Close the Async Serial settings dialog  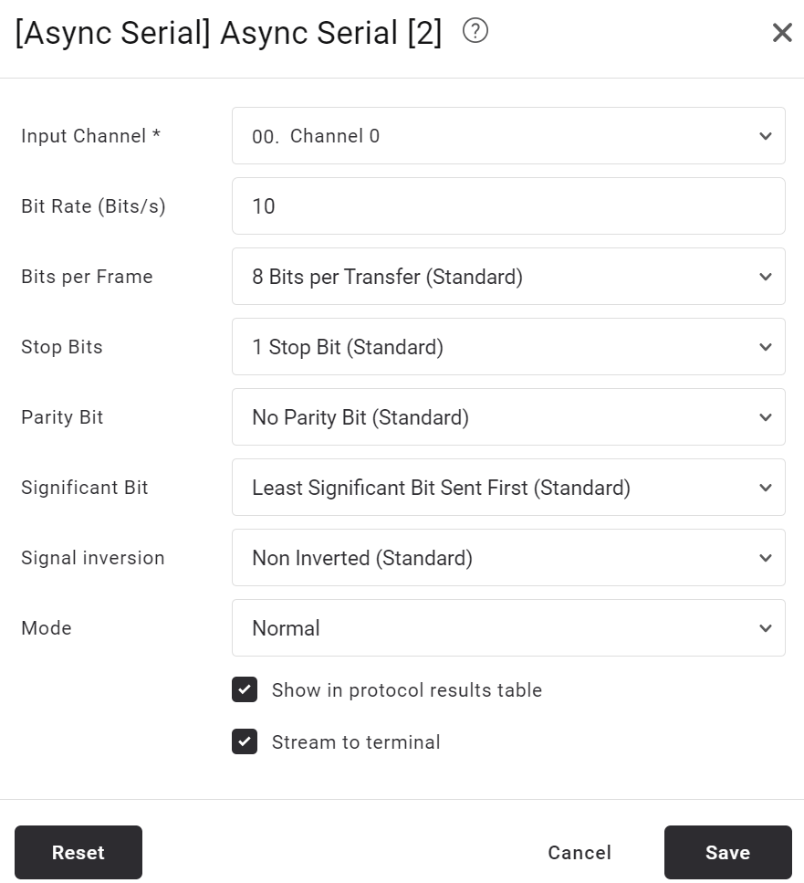click(782, 33)
